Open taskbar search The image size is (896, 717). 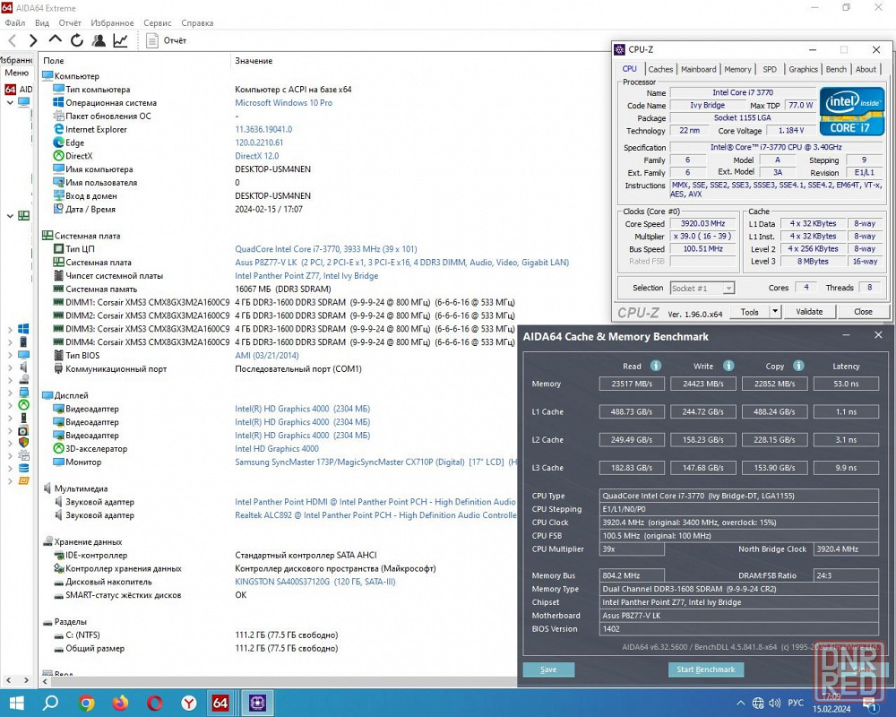coord(51,703)
